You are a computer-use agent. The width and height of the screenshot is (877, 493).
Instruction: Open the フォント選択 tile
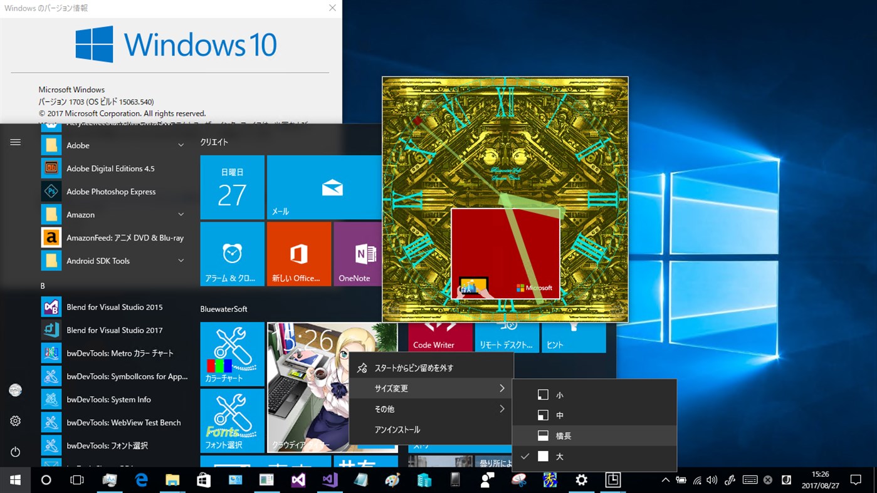click(232, 421)
